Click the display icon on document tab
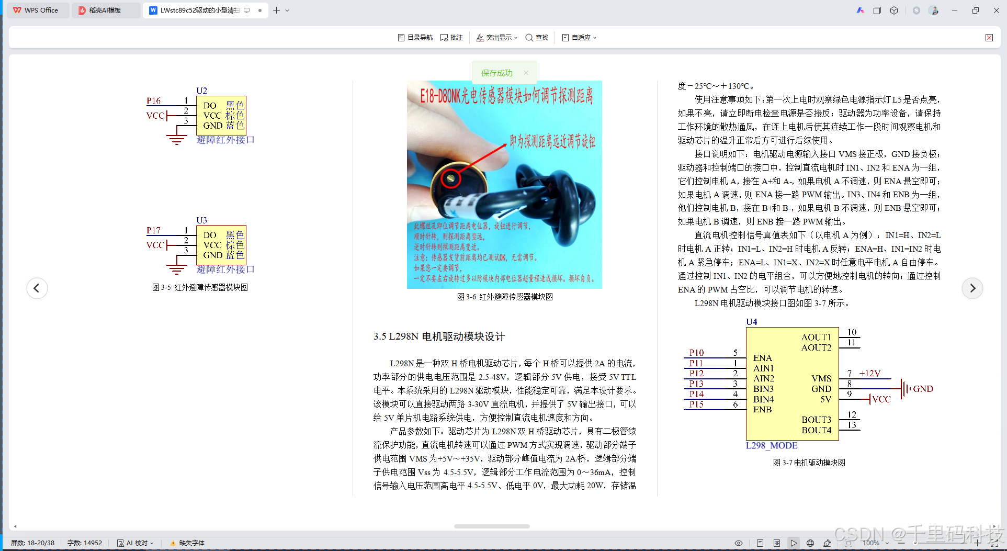 point(247,10)
